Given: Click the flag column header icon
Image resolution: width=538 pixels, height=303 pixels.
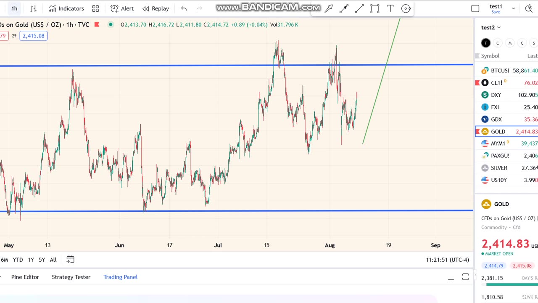Looking at the screenshot, I should point(477,56).
